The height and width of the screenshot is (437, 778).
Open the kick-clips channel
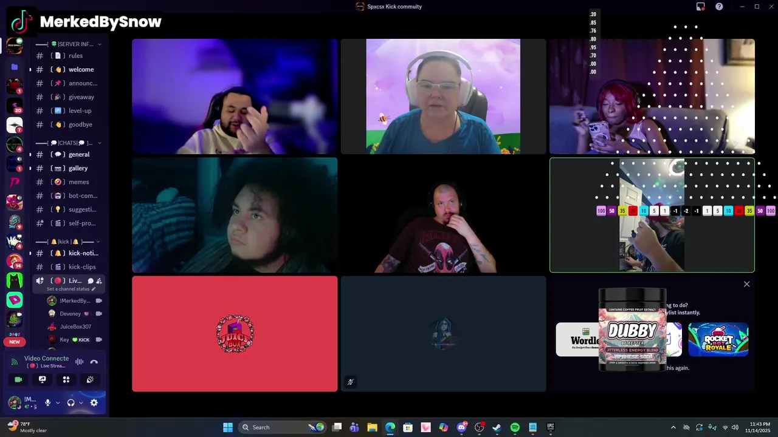point(67,267)
